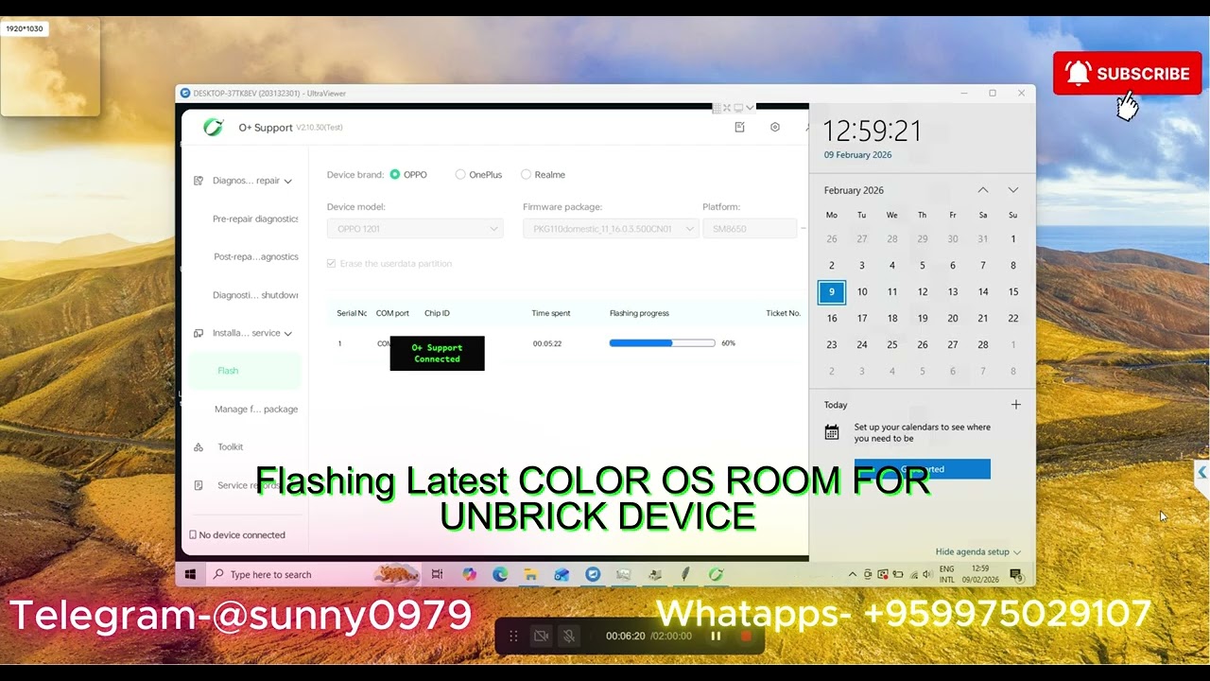Open Microsoft Edge from the taskbar

point(500,574)
